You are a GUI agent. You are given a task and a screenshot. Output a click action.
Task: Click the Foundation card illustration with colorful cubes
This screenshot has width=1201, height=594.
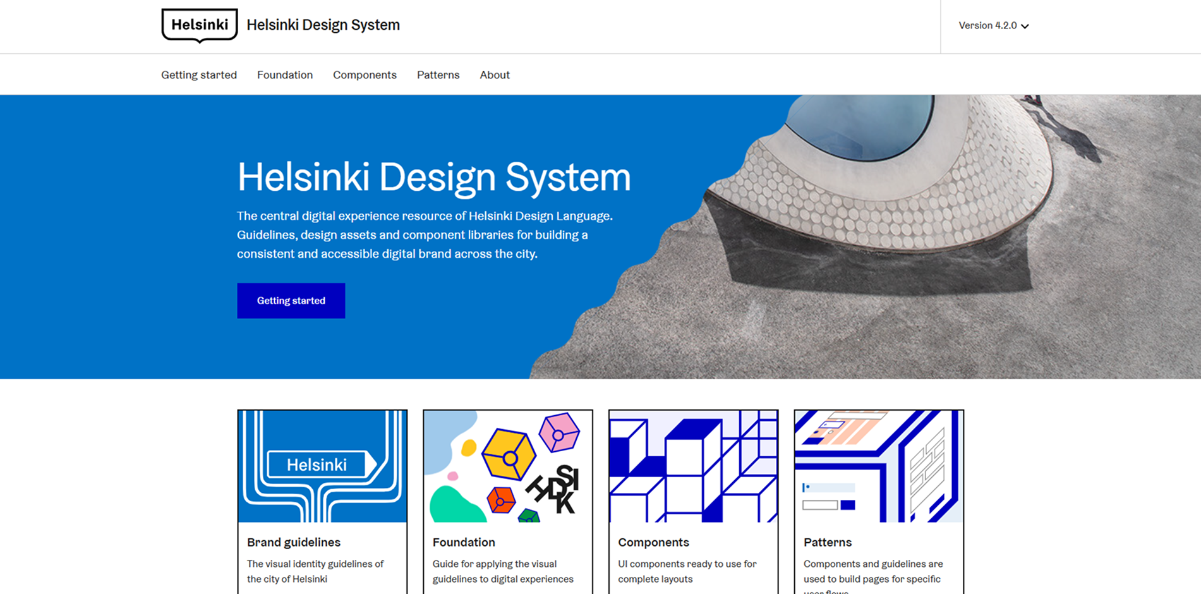point(508,466)
